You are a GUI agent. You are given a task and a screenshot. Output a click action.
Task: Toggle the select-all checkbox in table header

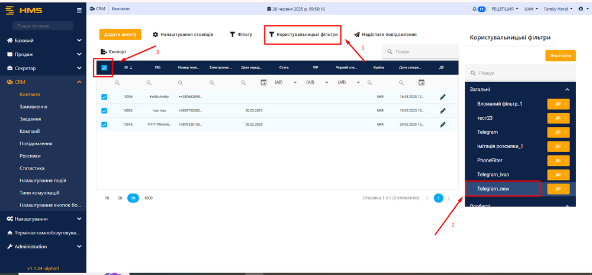[x=104, y=68]
